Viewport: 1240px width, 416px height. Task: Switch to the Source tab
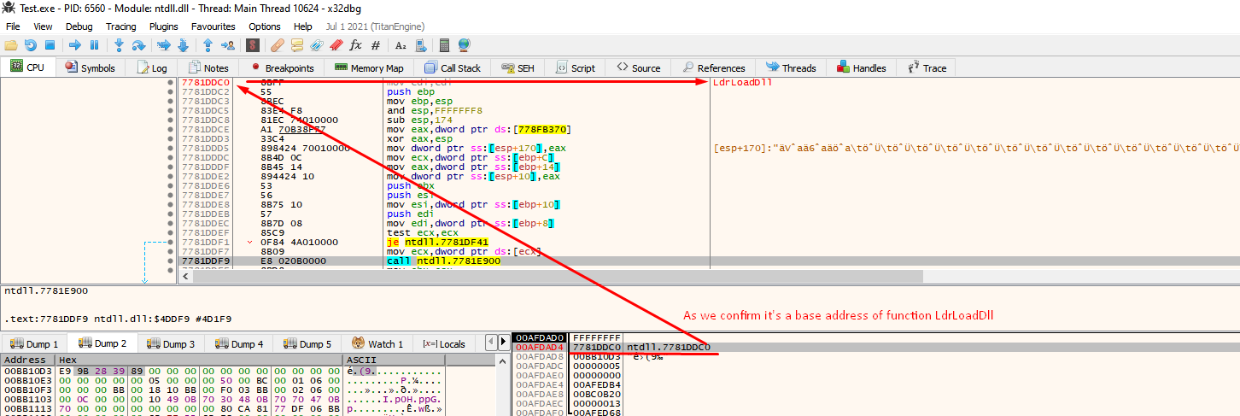[x=638, y=67]
